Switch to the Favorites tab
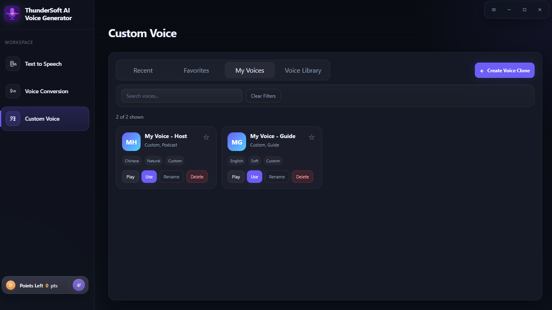The height and width of the screenshot is (310, 552). click(196, 70)
